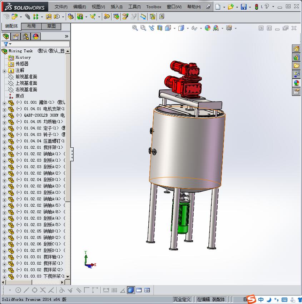Click the Edit Appearance color ball icon
The image size is (302, 304).
pos(207,28)
